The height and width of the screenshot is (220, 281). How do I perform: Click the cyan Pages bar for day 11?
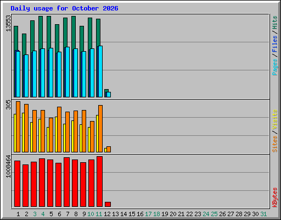100,71
